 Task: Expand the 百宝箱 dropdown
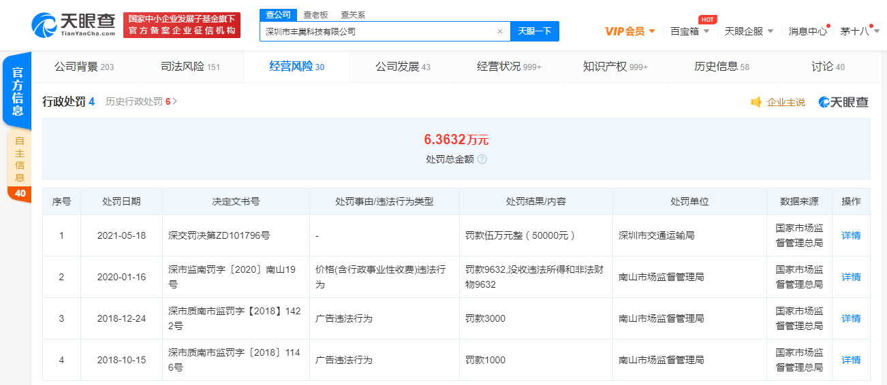(689, 31)
